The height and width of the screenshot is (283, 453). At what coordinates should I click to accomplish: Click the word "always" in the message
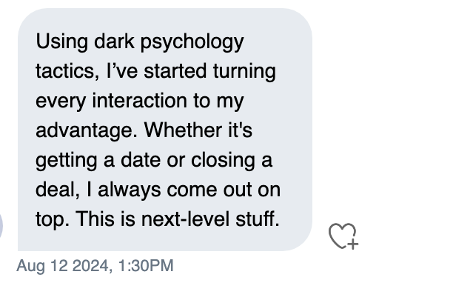pos(130,190)
